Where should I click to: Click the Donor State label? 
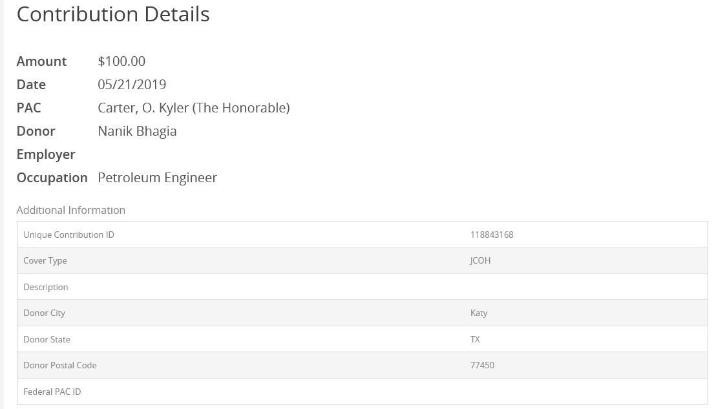pyautogui.click(x=47, y=339)
